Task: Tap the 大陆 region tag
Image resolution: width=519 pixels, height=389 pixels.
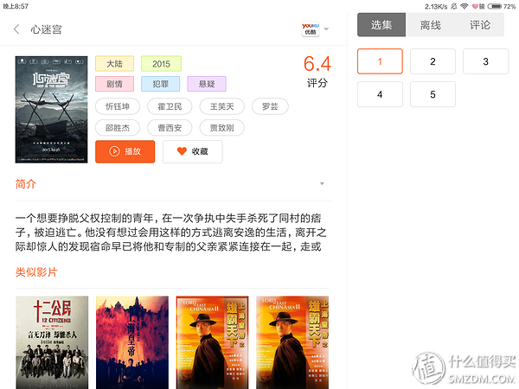Action: (x=114, y=64)
